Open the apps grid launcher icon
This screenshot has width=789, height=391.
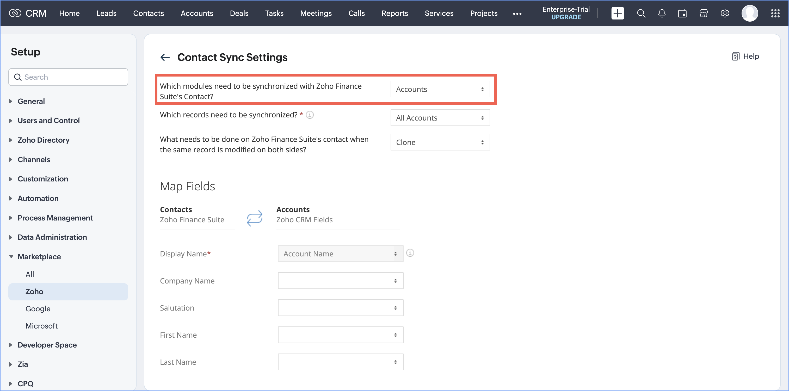(775, 14)
